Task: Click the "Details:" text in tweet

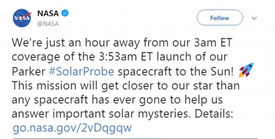Action: [214, 114]
